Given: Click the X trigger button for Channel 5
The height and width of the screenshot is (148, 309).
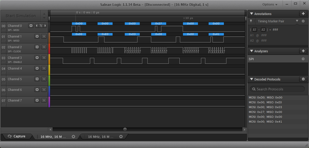Looking at the screenshot, I should [44, 79].
